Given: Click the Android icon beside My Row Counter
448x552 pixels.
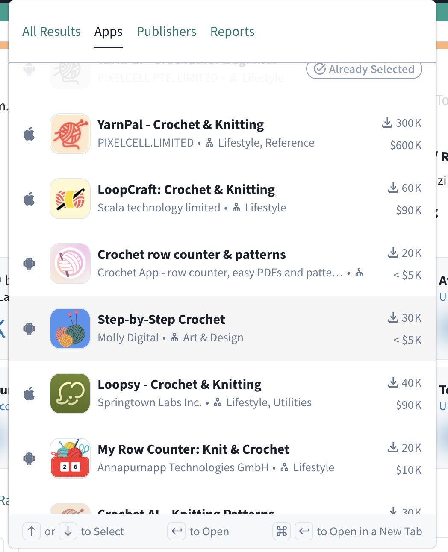Looking at the screenshot, I should tap(29, 458).
